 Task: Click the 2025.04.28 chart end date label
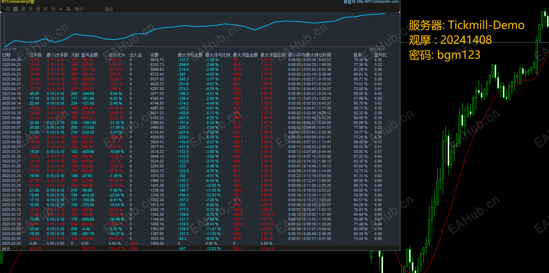(377, 49)
